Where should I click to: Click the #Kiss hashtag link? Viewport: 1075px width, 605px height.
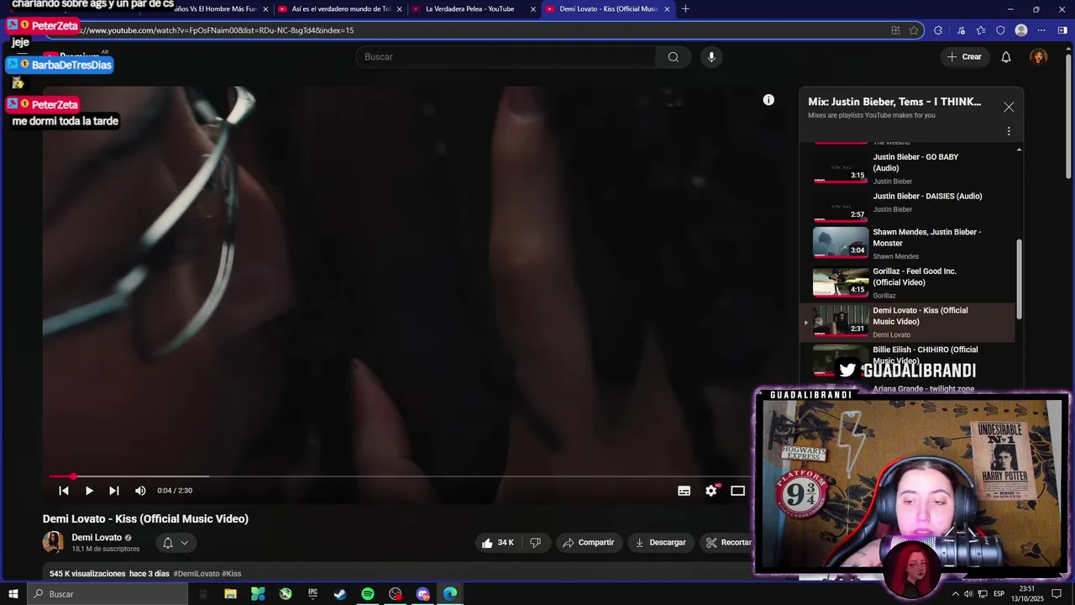[232, 574]
